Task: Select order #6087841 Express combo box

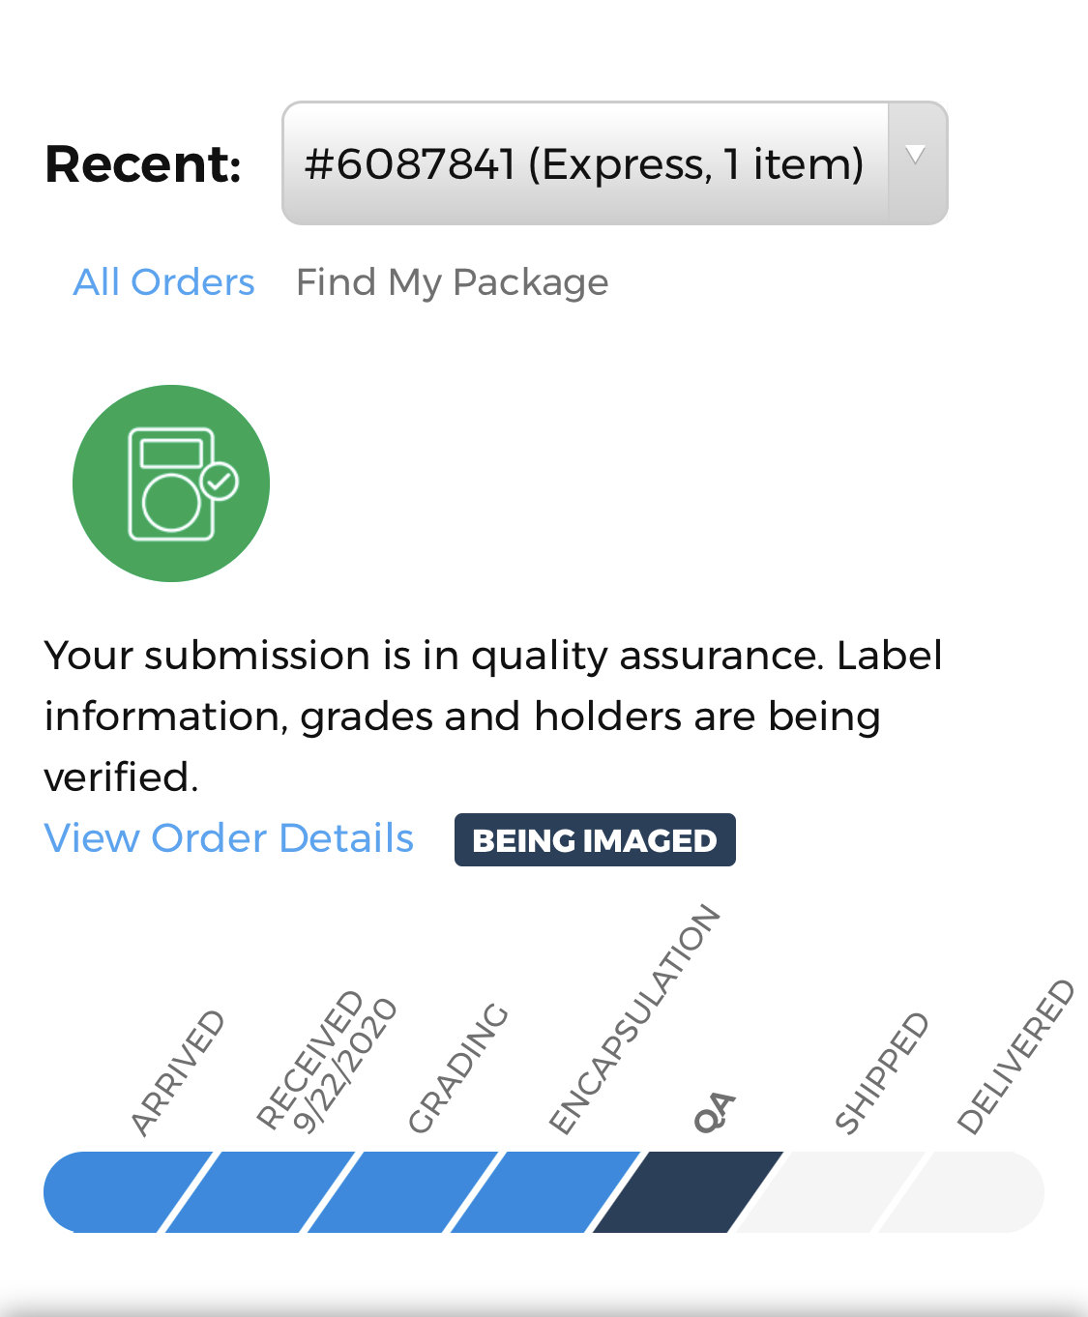Action: 614,163
